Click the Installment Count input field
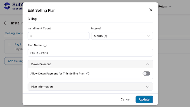Viewport: 190px width, 107px height. (x=58, y=36)
